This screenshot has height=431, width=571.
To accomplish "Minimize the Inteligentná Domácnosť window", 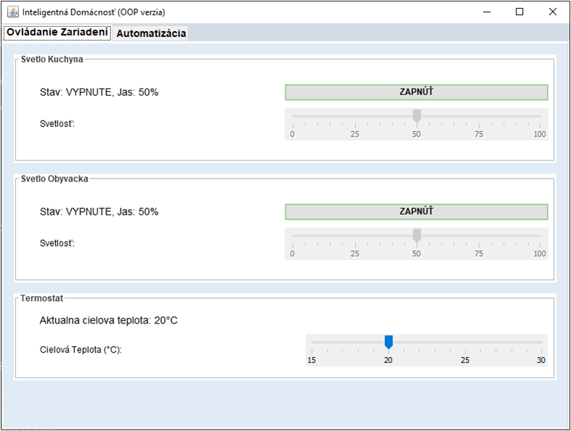I will 485,12.
